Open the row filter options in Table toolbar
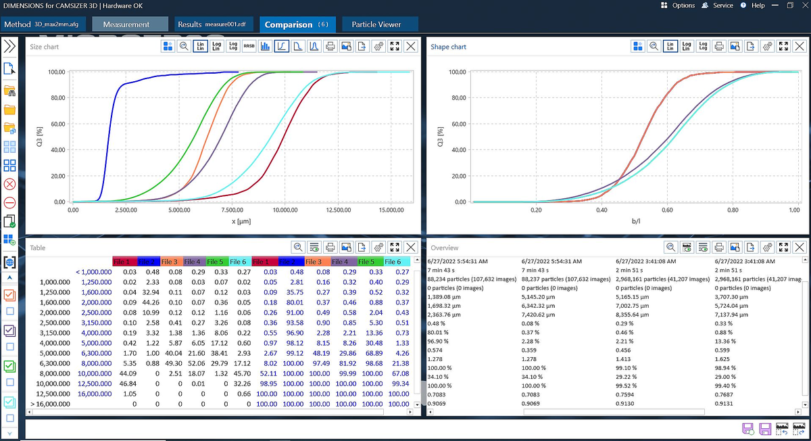 pos(315,248)
